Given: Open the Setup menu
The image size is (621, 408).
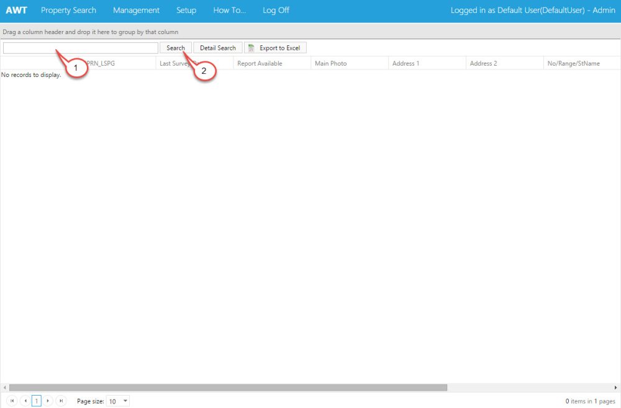Looking at the screenshot, I should coord(186,11).
